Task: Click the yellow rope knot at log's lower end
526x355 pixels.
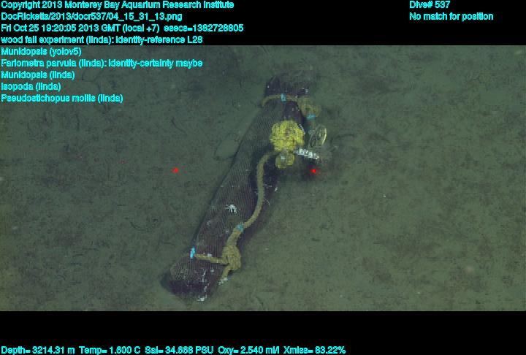Action: coord(231,258)
